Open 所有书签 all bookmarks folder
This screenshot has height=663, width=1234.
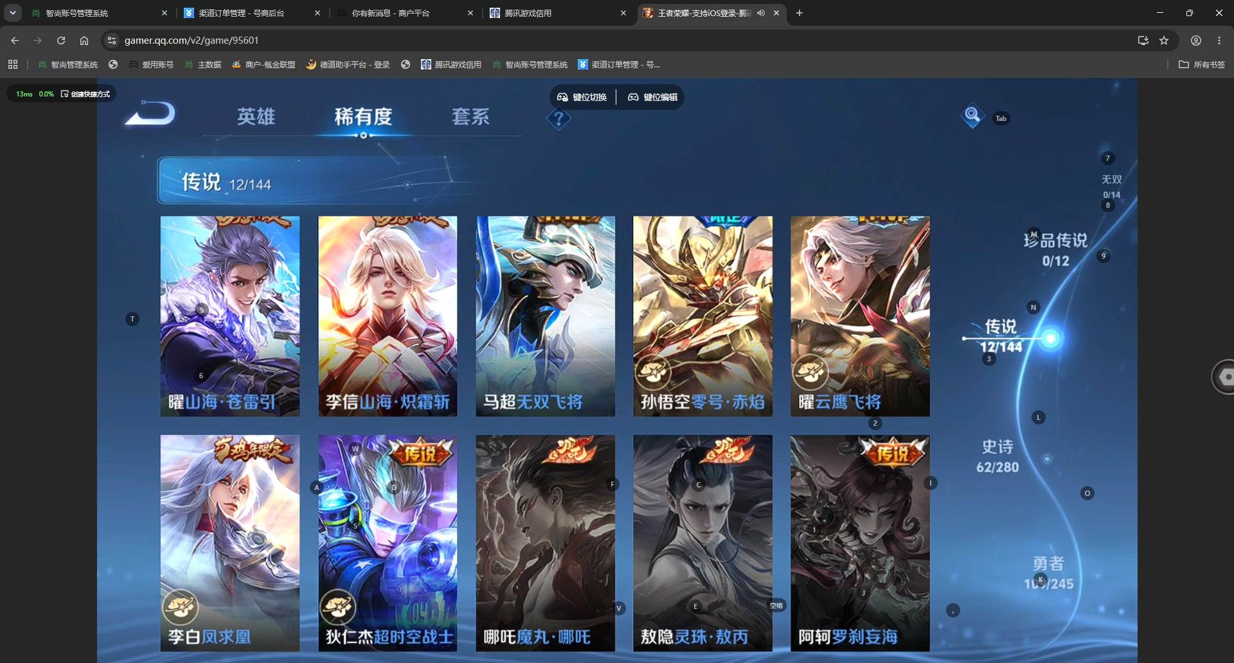coord(1202,64)
